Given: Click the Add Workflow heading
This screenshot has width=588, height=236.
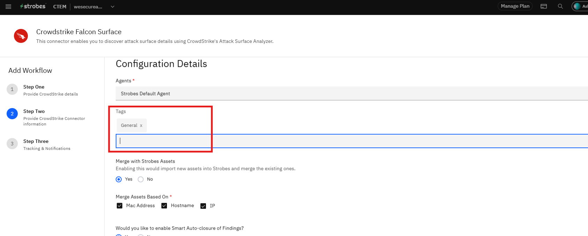Looking at the screenshot, I should 30,70.
